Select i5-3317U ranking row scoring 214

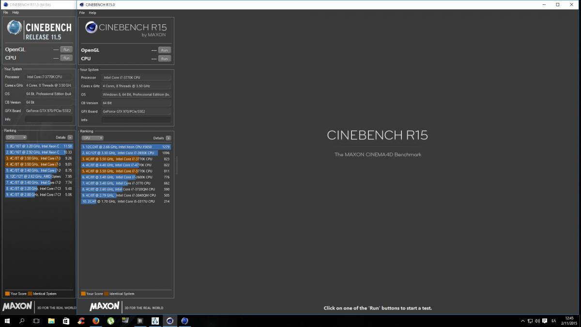click(x=126, y=201)
